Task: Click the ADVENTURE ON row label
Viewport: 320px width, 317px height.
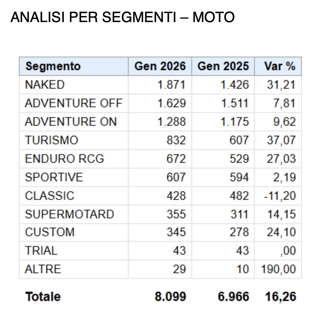Action: click(71, 122)
